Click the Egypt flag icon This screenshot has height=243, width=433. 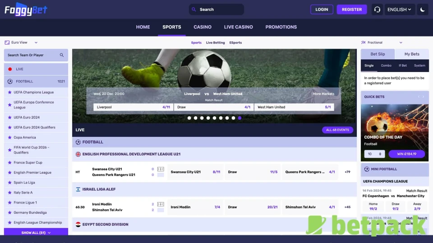(x=78, y=224)
